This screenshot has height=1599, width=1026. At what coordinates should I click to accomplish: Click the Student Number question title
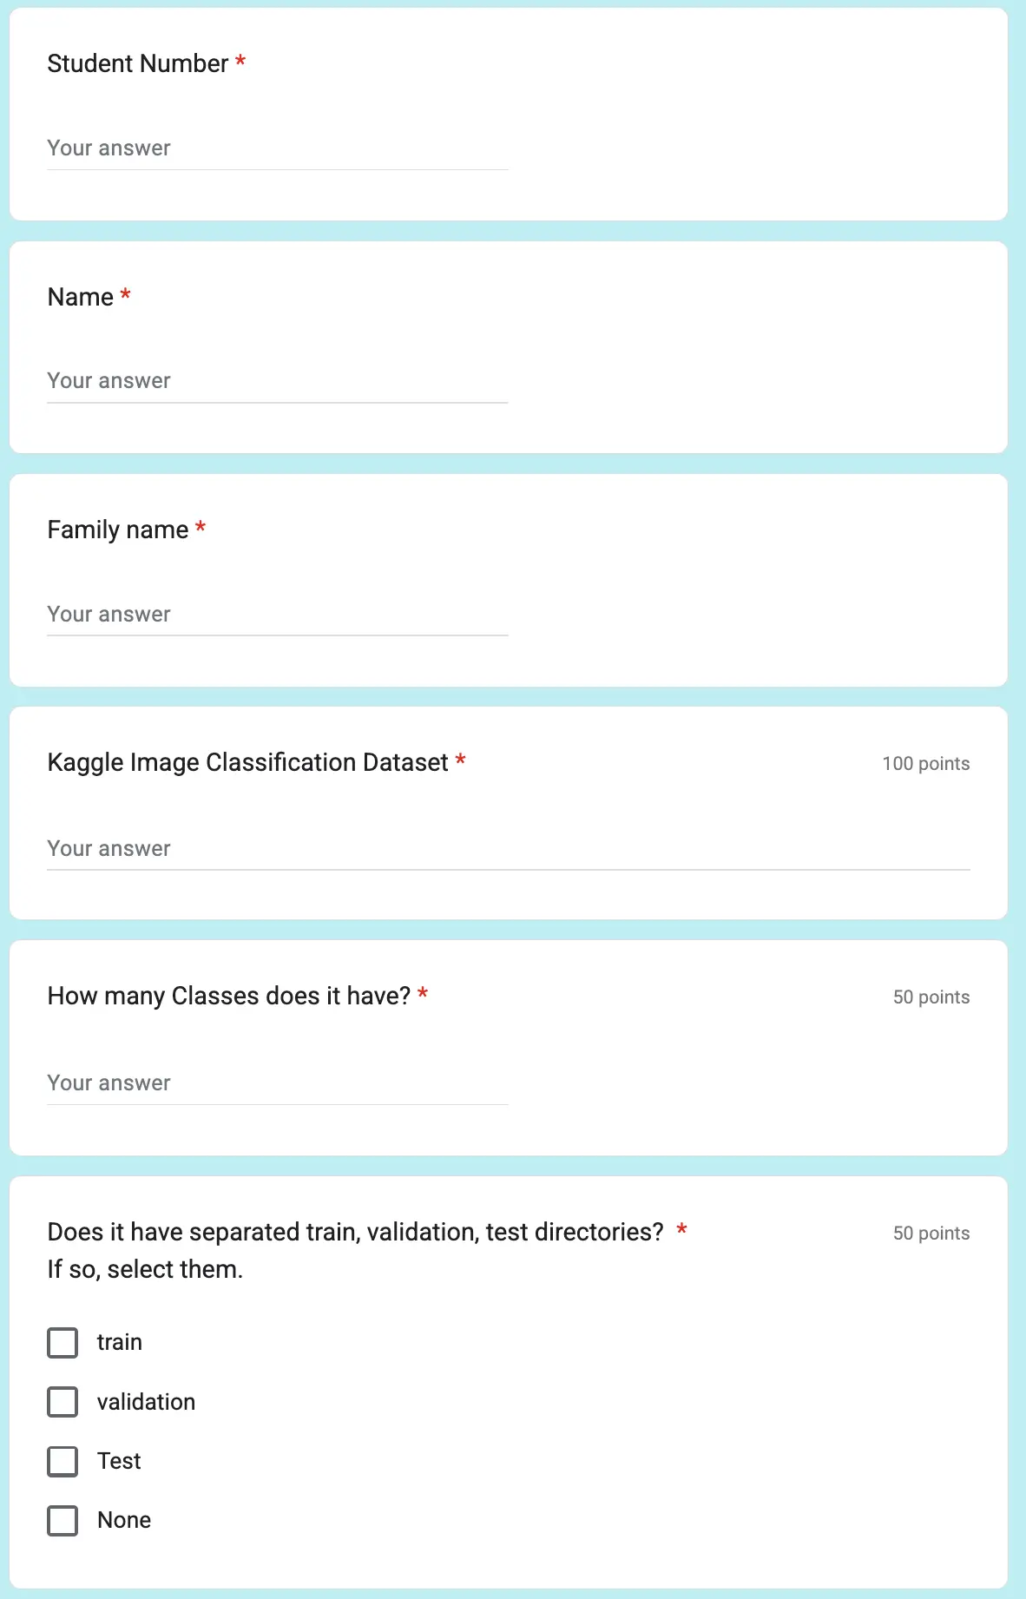(x=137, y=63)
